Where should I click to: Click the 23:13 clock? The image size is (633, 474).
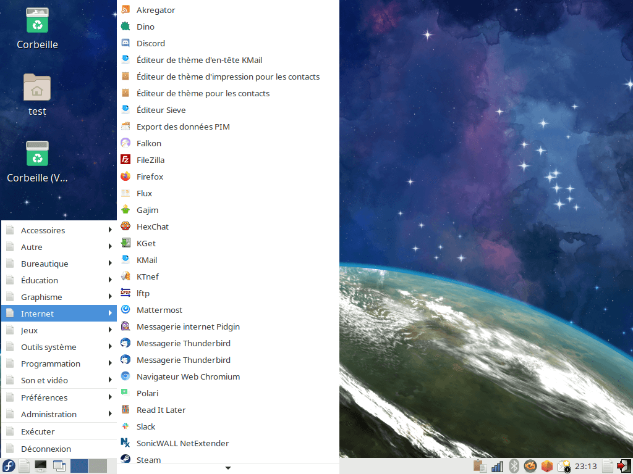pos(586,467)
